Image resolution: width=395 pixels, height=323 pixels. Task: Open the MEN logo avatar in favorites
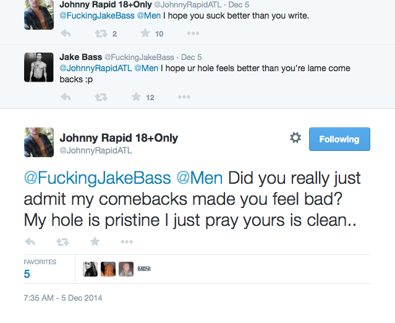144,269
